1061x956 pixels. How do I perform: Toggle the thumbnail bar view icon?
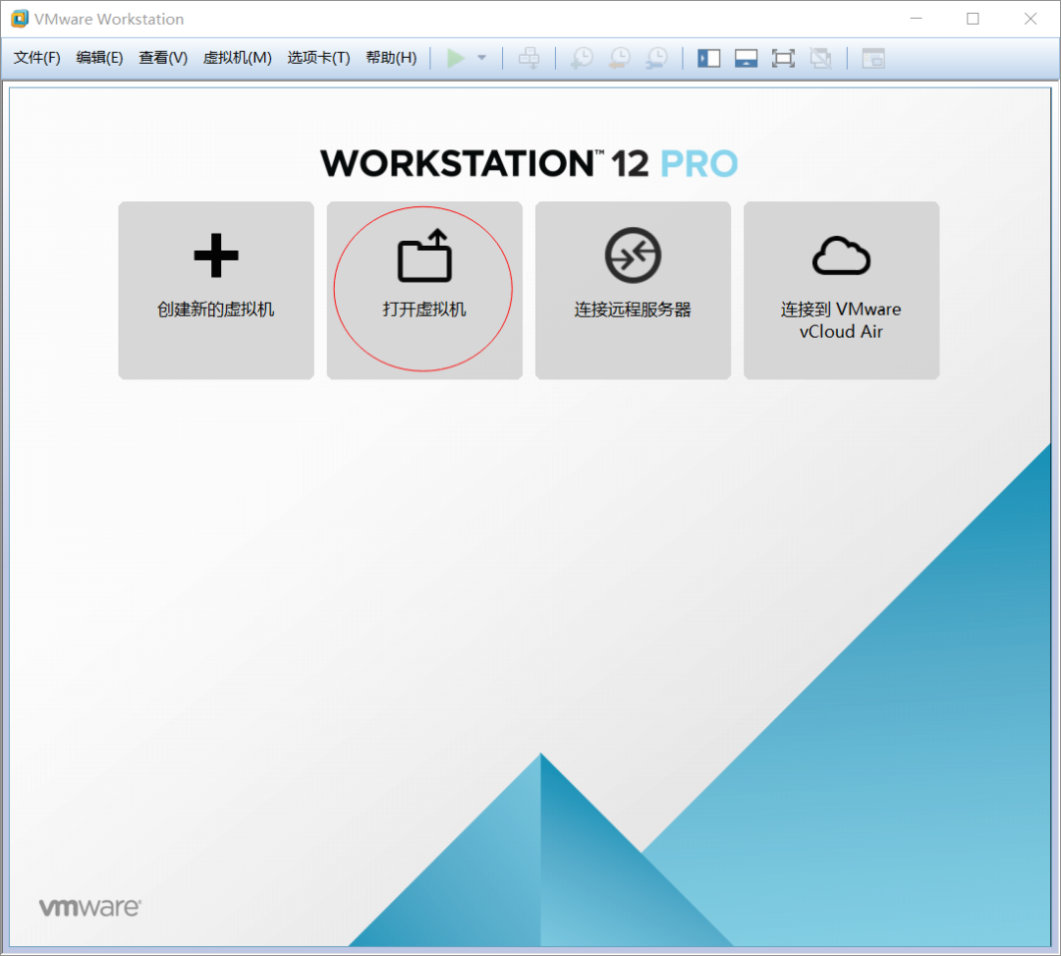coord(746,58)
